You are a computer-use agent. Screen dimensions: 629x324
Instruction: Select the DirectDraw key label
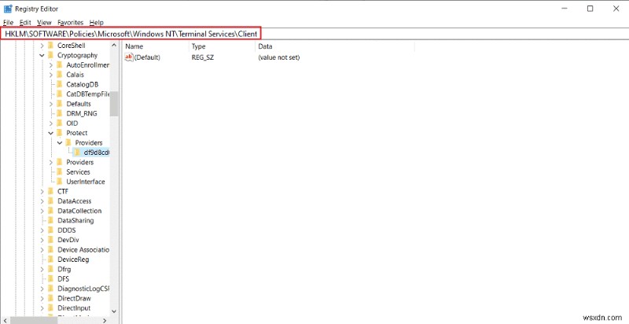tap(74, 298)
